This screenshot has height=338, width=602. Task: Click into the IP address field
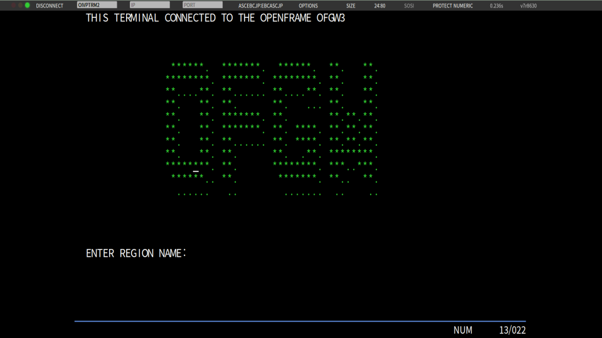149,5
